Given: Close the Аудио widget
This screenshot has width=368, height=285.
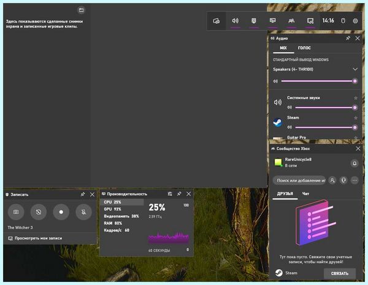Looking at the screenshot, I should (358, 38).
